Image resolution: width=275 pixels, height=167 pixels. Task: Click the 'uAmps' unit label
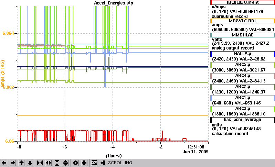219,7
